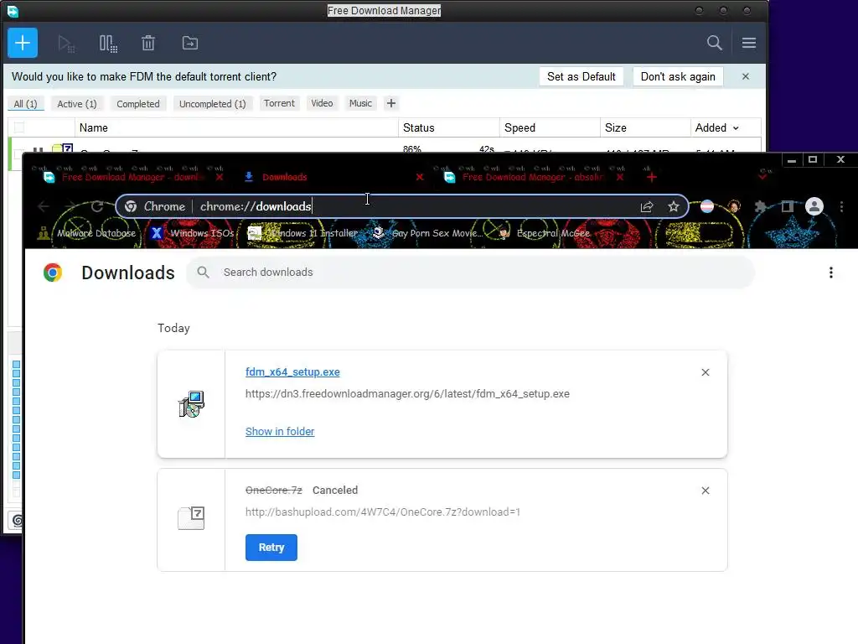The width and height of the screenshot is (858, 644).
Task: Close the first Free Download Manager tab
Action: [220, 177]
